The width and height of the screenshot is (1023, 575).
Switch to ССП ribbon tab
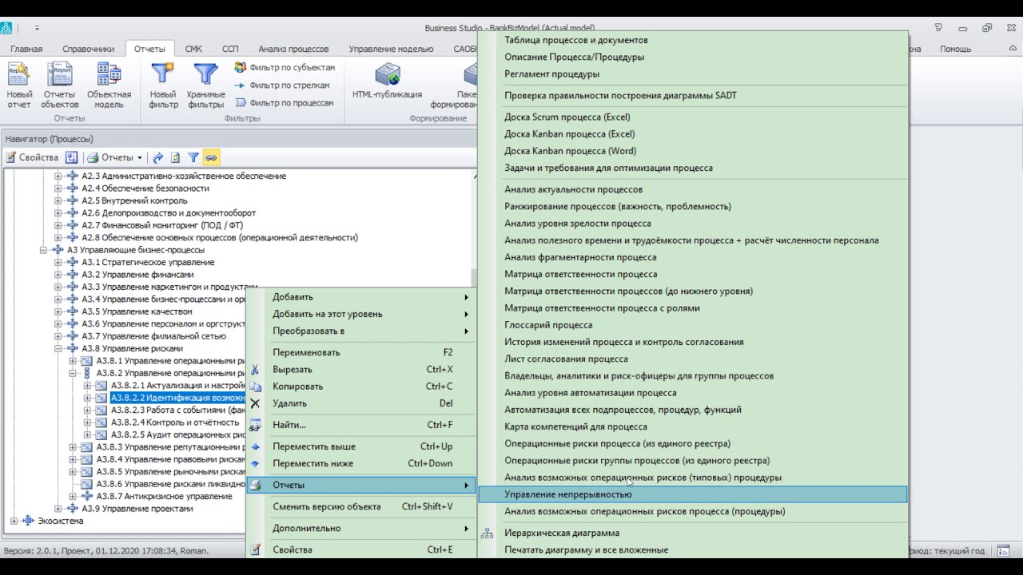pyautogui.click(x=230, y=49)
